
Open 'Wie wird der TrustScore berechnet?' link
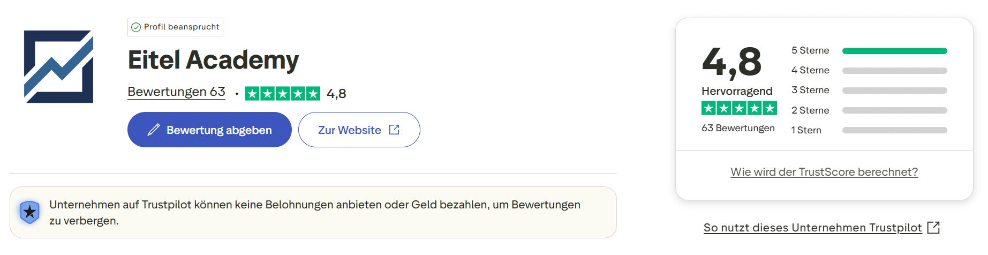pyautogui.click(x=824, y=172)
